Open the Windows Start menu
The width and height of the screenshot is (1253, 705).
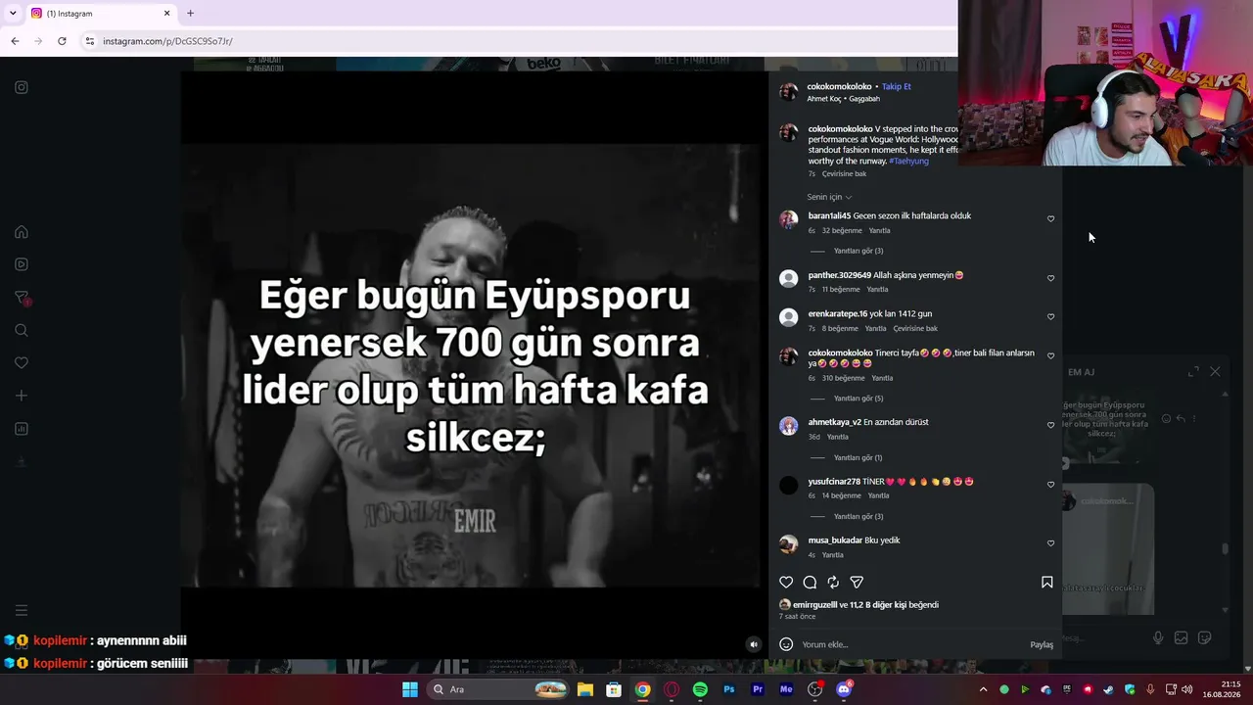pos(410,689)
